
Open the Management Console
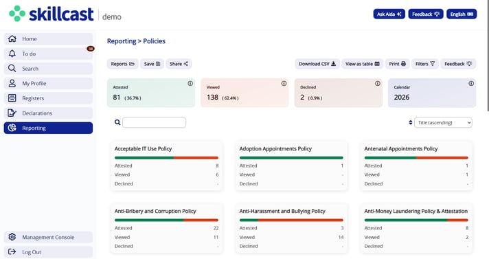click(48, 237)
